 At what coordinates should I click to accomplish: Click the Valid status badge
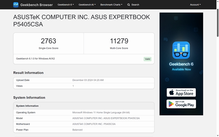[x=147, y=59]
